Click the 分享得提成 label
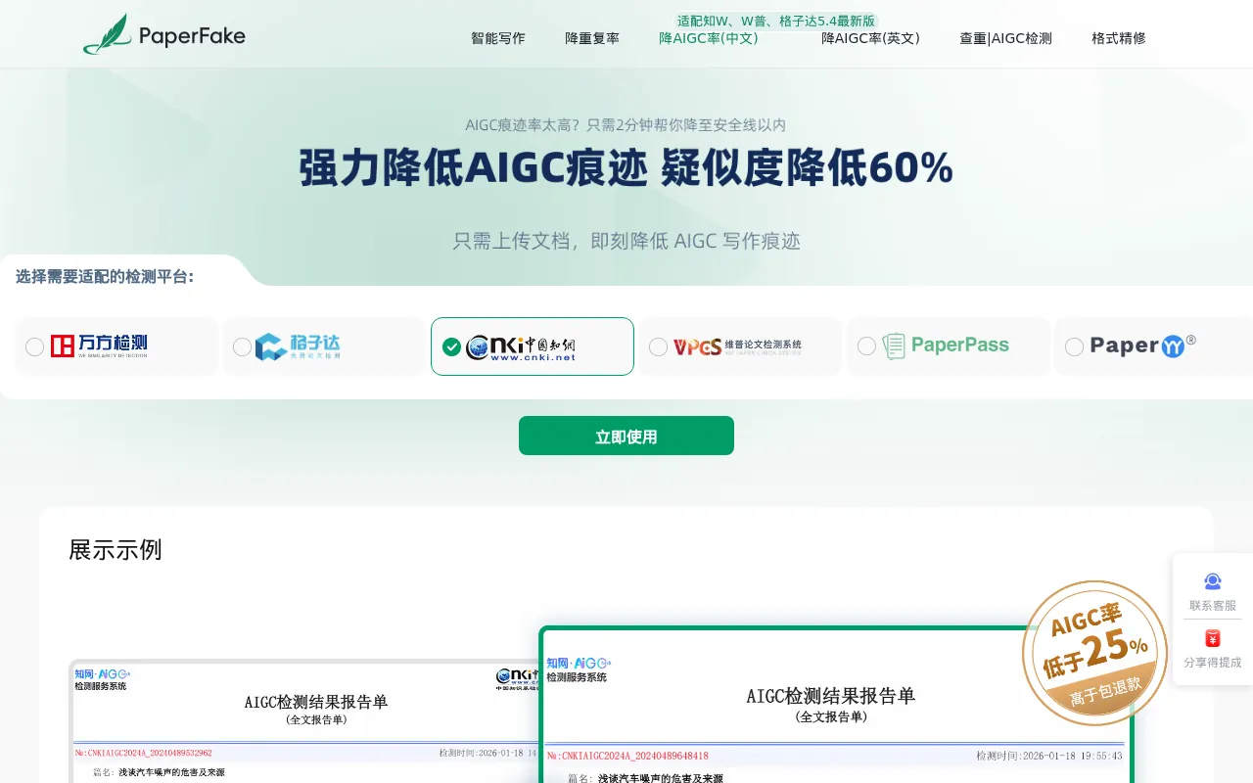 click(1213, 663)
